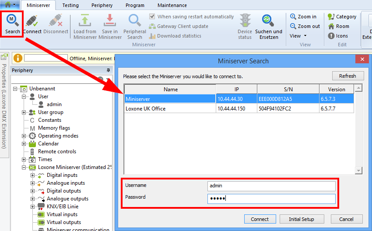Image resolution: width=372 pixels, height=231 pixels.
Task: Click the Disconnect icon in ribbon
Action: click(56, 21)
